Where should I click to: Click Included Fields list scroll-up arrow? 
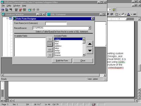[x=84, y=39]
